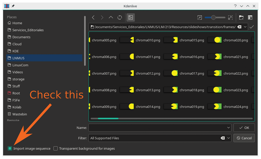Toggle file preview thumbnails button
261x159 pixels.
point(130,17)
